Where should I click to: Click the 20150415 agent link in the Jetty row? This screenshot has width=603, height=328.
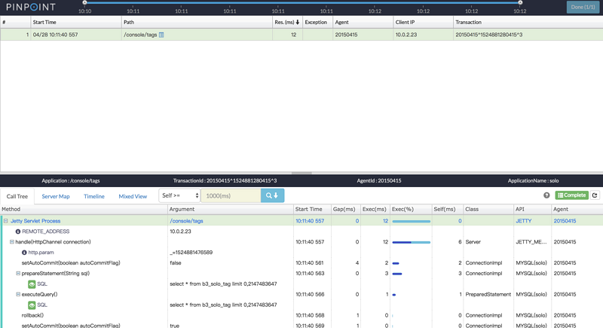point(565,221)
